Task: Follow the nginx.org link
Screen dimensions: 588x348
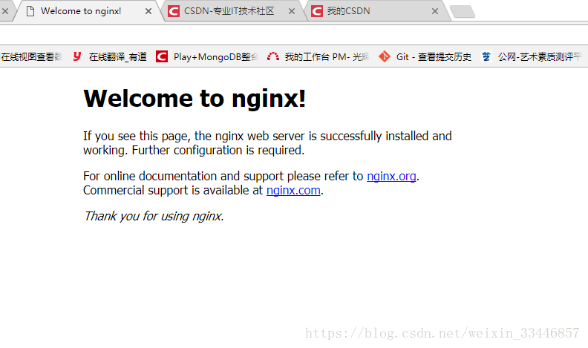Action: point(391,177)
